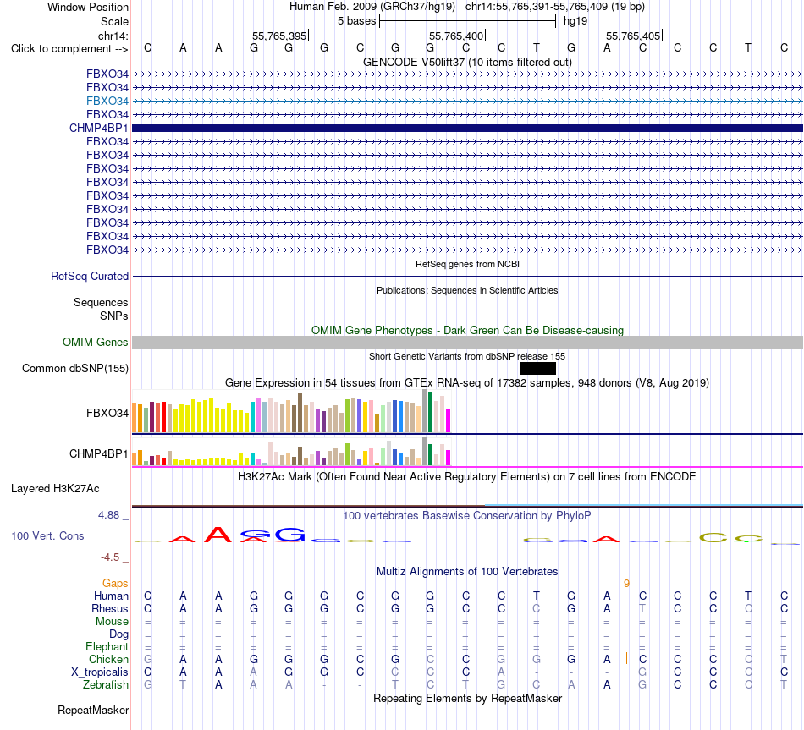Open OMIM Gene Phenotypes track title
The width and height of the screenshot is (804, 730).
[467, 330]
